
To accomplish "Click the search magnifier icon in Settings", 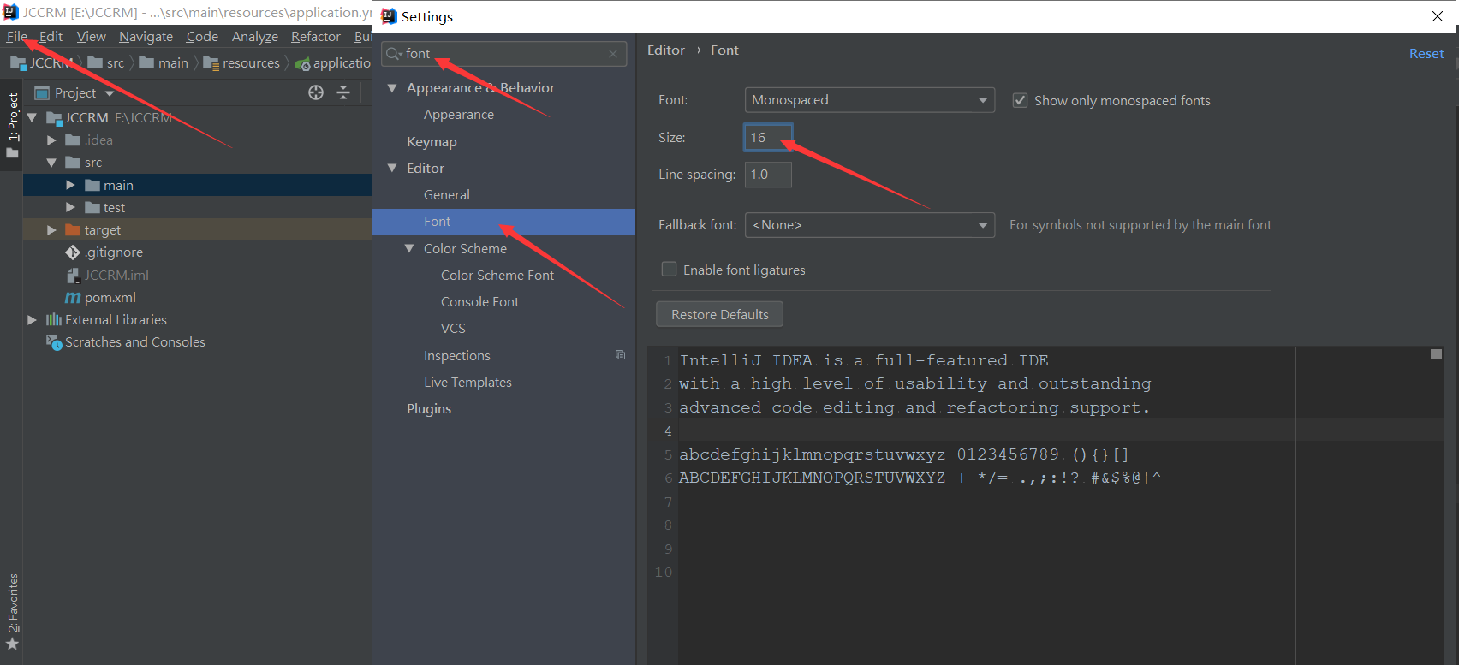I will (x=394, y=54).
